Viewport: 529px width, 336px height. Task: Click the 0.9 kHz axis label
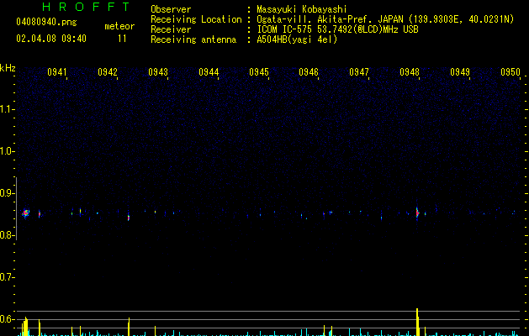[7, 193]
